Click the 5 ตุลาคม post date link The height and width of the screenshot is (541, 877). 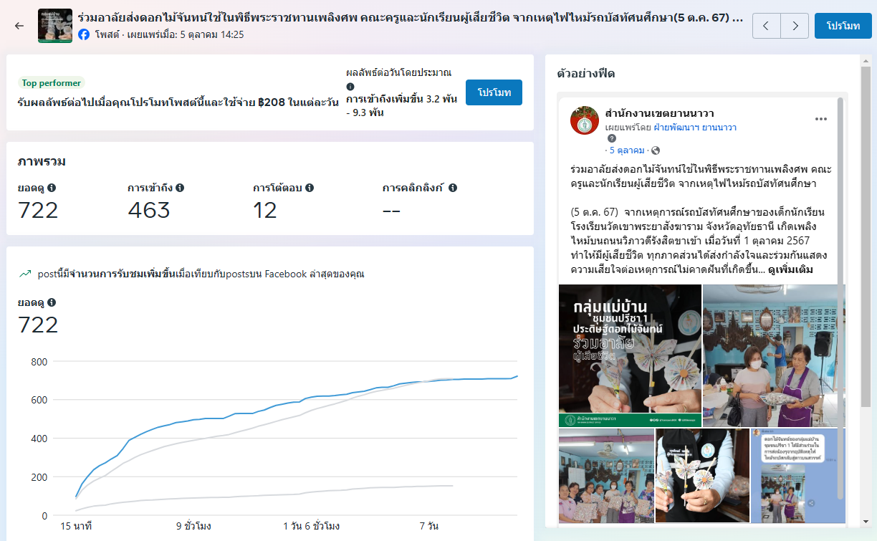tap(626, 150)
